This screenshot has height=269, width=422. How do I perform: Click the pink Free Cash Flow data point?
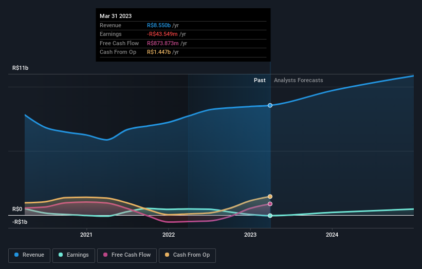(x=270, y=204)
